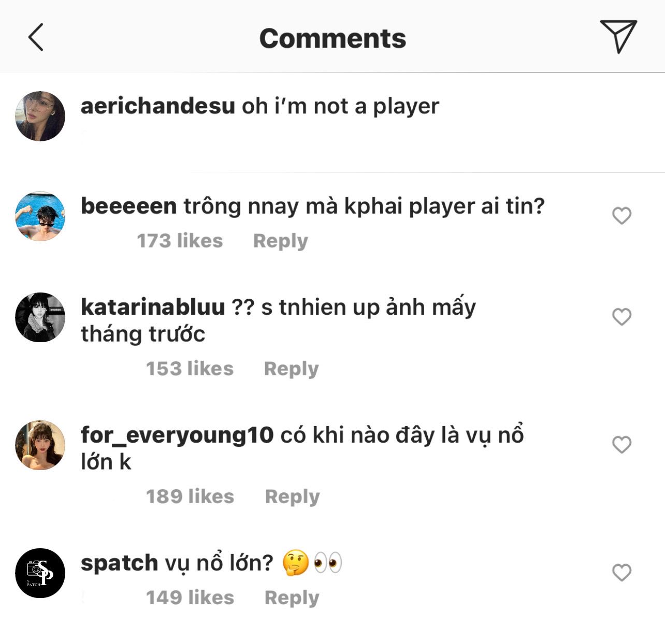This screenshot has width=665, height=629.
Task: Reply to beeeeen's comment
Action: 280,241
